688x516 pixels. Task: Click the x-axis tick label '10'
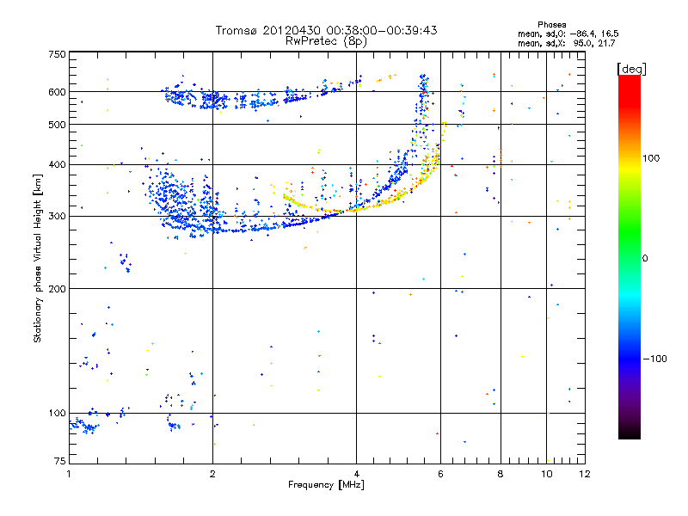(x=547, y=474)
